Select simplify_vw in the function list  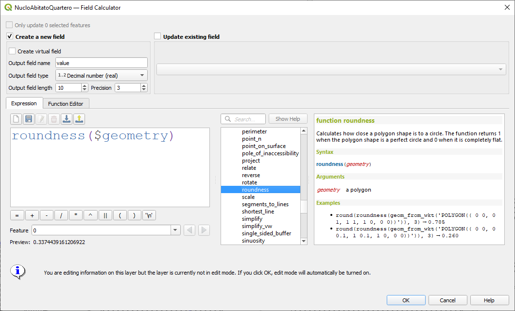pos(257,226)
